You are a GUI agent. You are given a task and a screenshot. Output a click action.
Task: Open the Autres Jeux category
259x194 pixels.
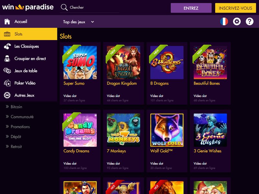pos(28,95)
